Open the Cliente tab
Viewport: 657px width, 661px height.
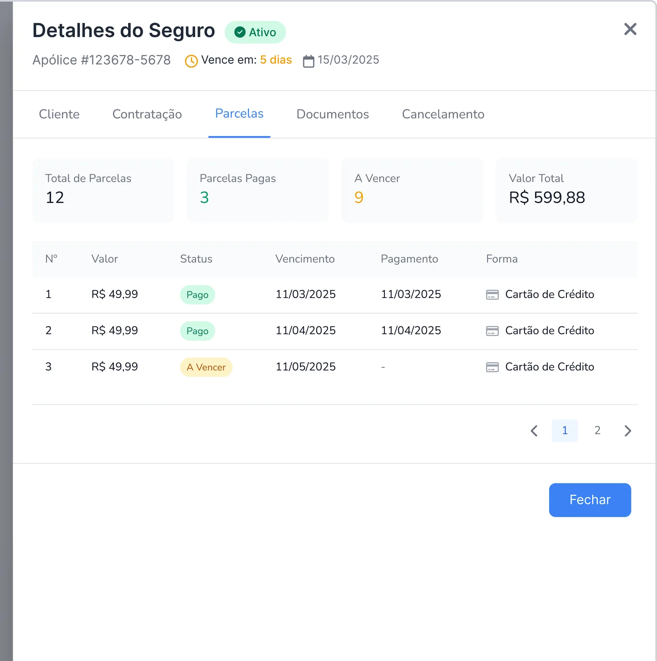click(59, 114)
